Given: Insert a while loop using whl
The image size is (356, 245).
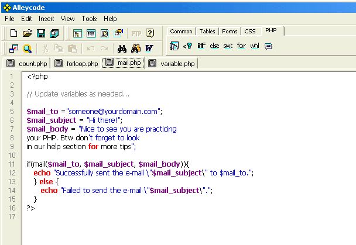Looking at the screenshot, I should click(255, 46).
